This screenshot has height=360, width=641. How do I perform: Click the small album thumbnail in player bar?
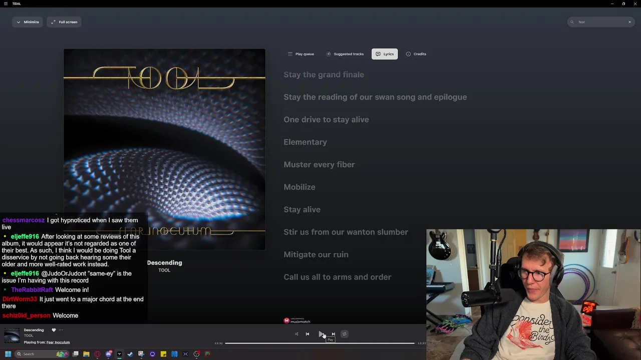click(12, 336)
